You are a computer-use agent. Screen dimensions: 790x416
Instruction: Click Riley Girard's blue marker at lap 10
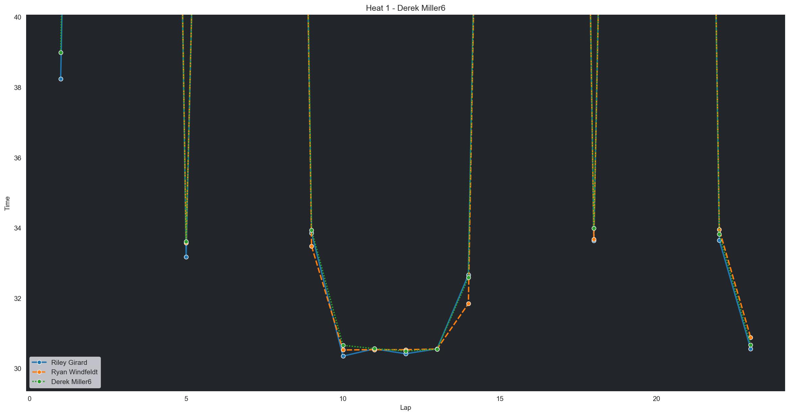pos(343,356)
